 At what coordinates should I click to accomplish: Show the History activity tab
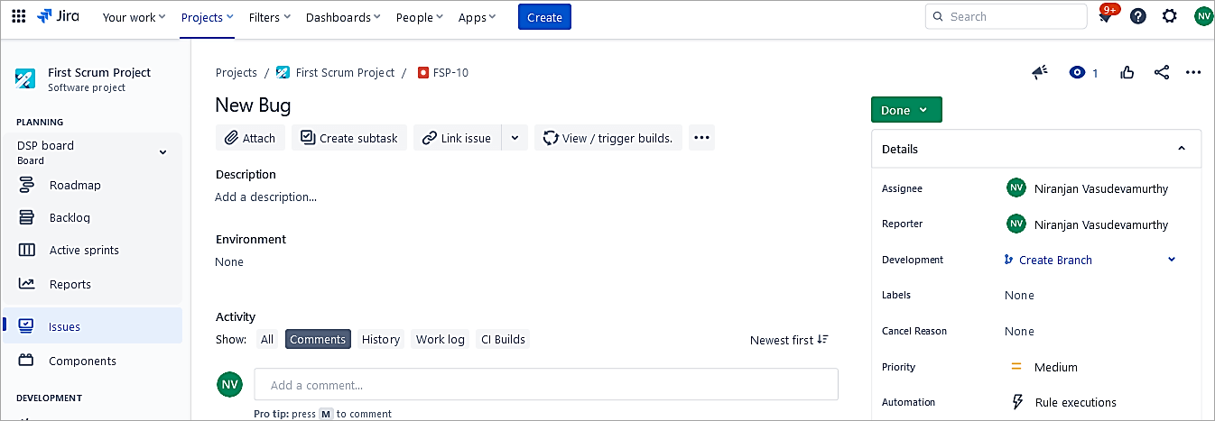pos(380,340)
